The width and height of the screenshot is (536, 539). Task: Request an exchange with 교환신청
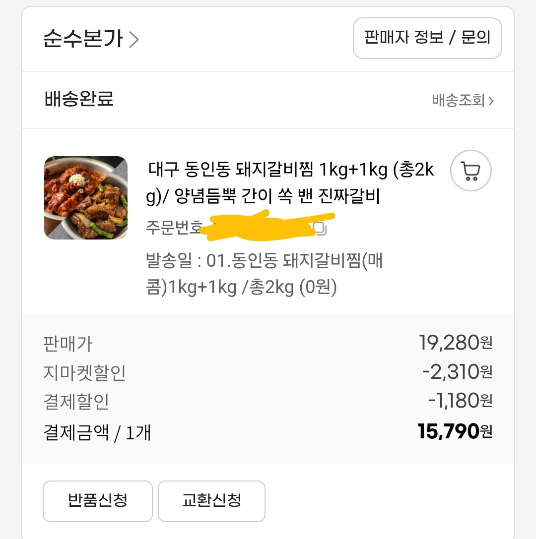tap(211, 501)
